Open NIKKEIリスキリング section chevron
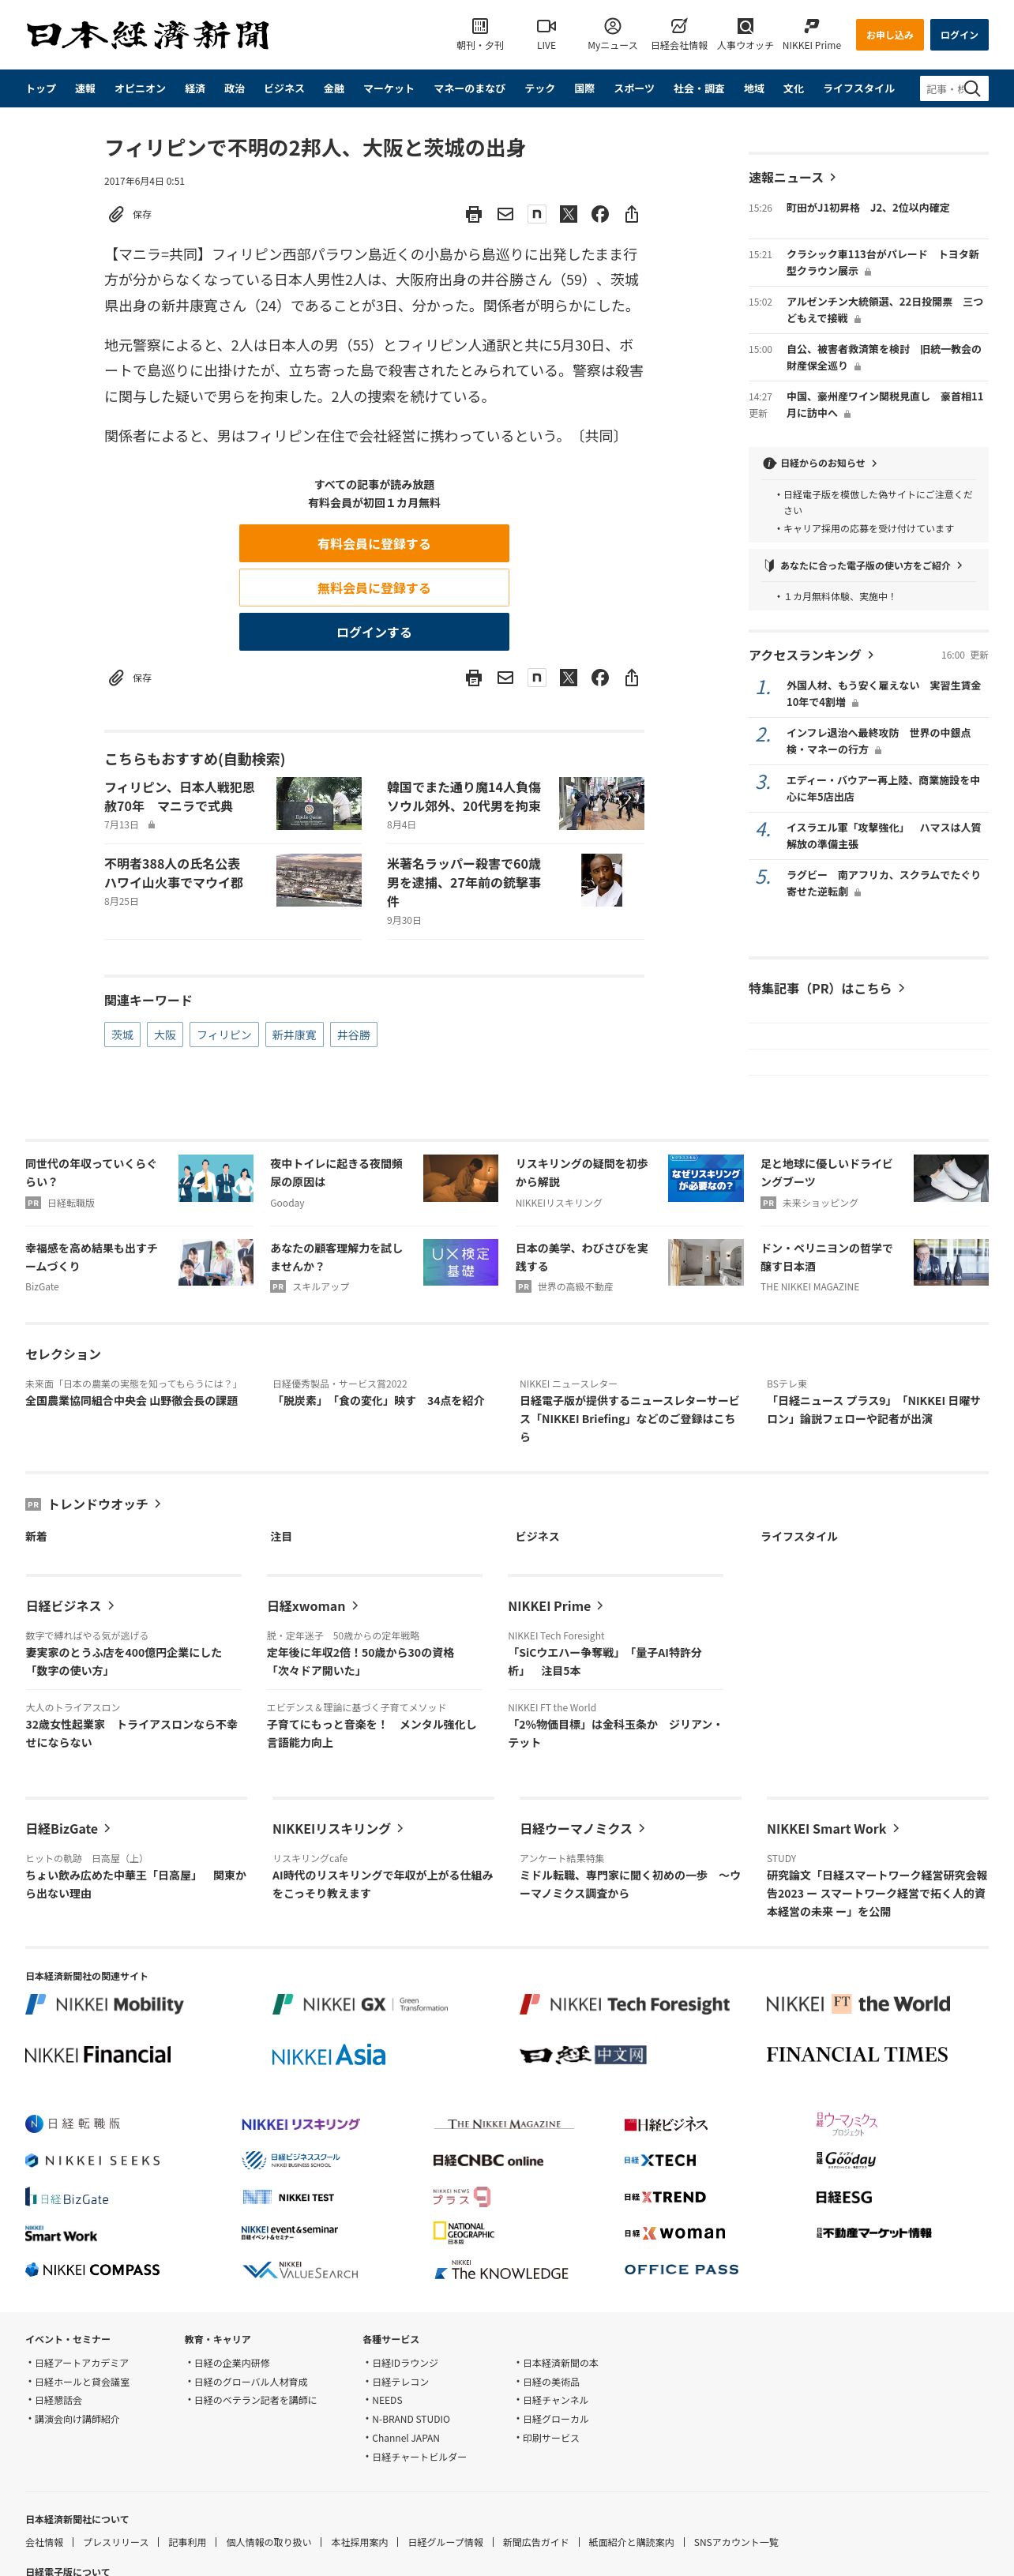 400,1828
